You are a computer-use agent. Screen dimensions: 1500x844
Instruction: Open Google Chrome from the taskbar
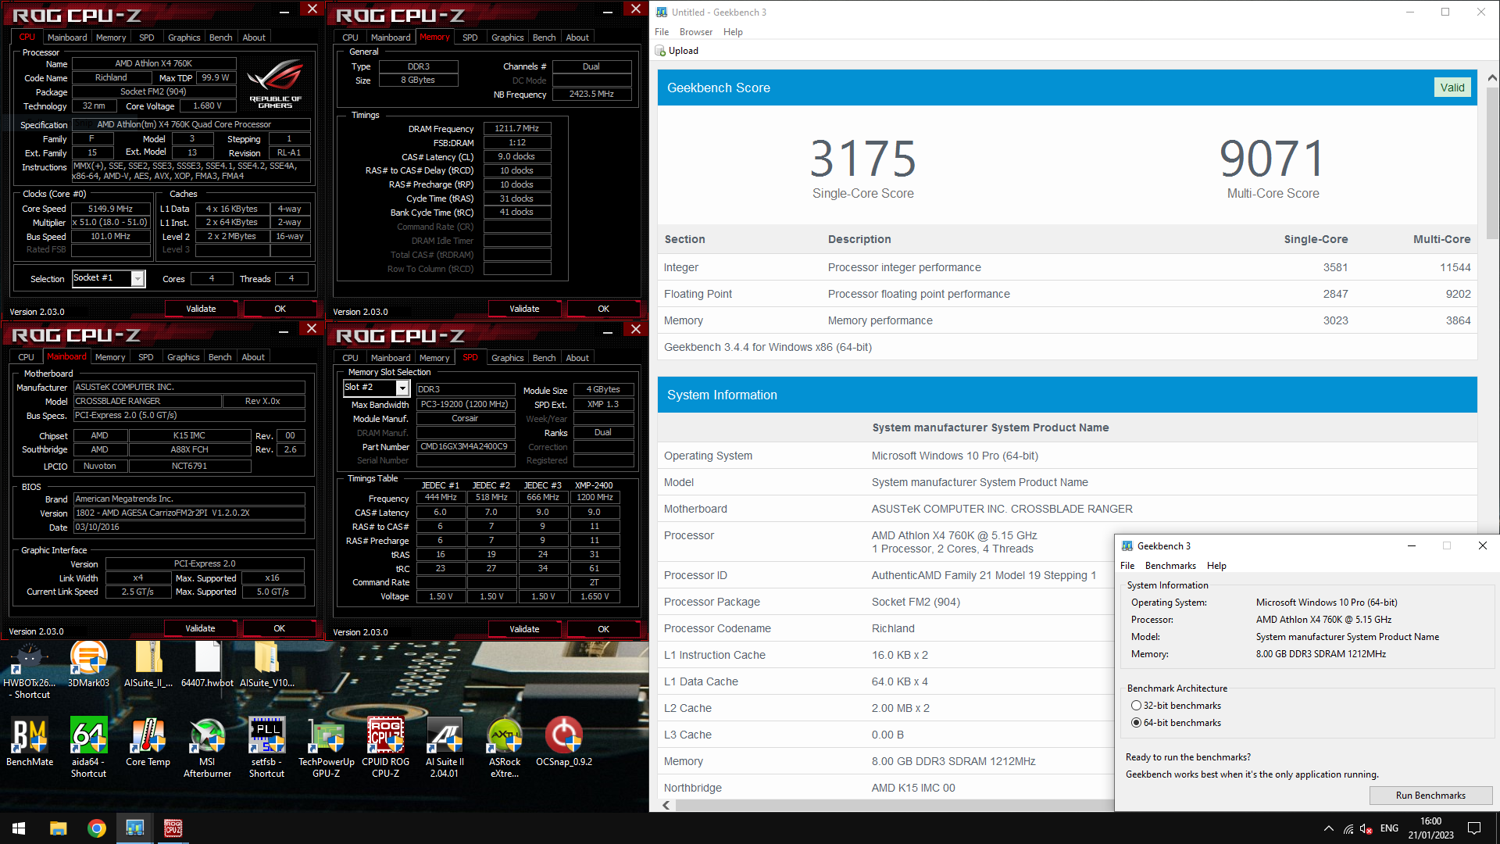[97, 828]
